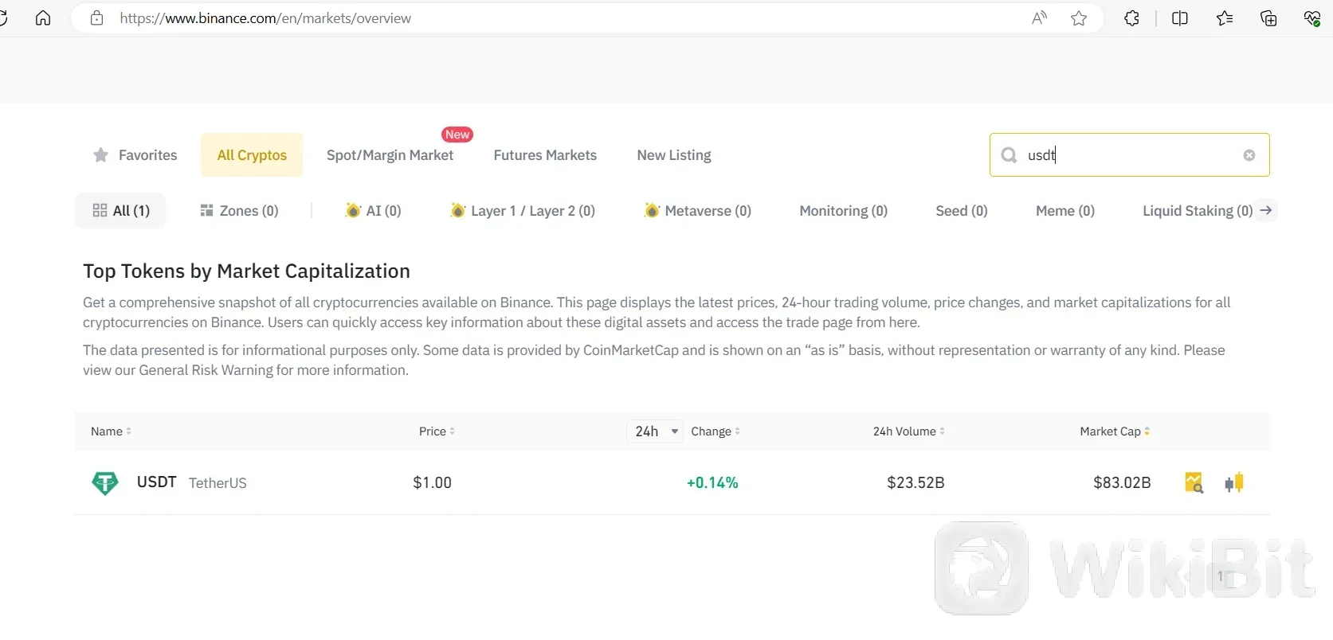Click the browser address bar URL
Image resolution: width=1333 pixels, height=640 pixels.
pos(265,18)
